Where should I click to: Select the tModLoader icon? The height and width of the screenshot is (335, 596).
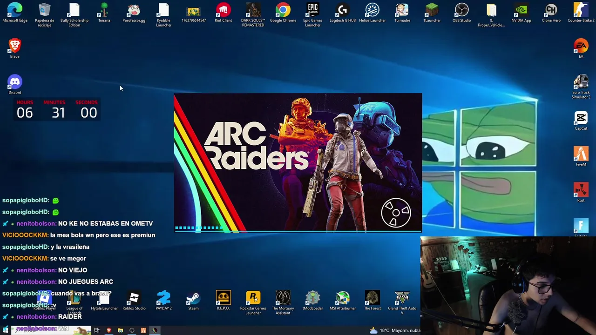pyautogui.click(x=313, y=301)
